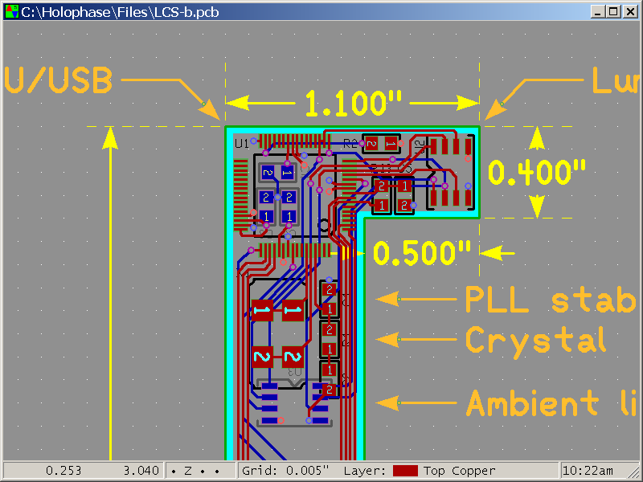Image resolution: width=643 pixels, height=482 pixels.
Task: Maximize the LCS-b.pcb window
Action: pos(613,11)
